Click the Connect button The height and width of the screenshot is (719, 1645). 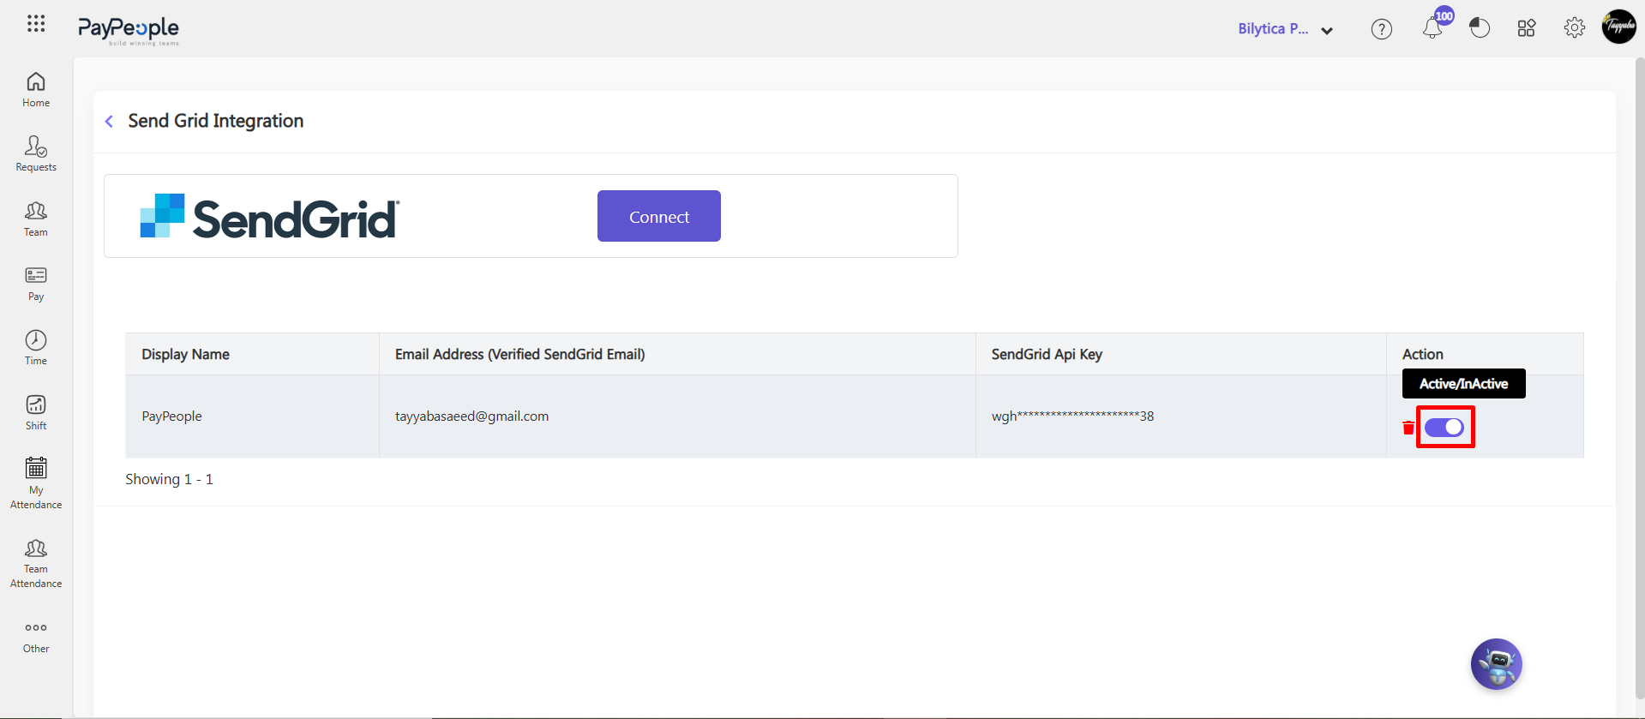[659, 216]
